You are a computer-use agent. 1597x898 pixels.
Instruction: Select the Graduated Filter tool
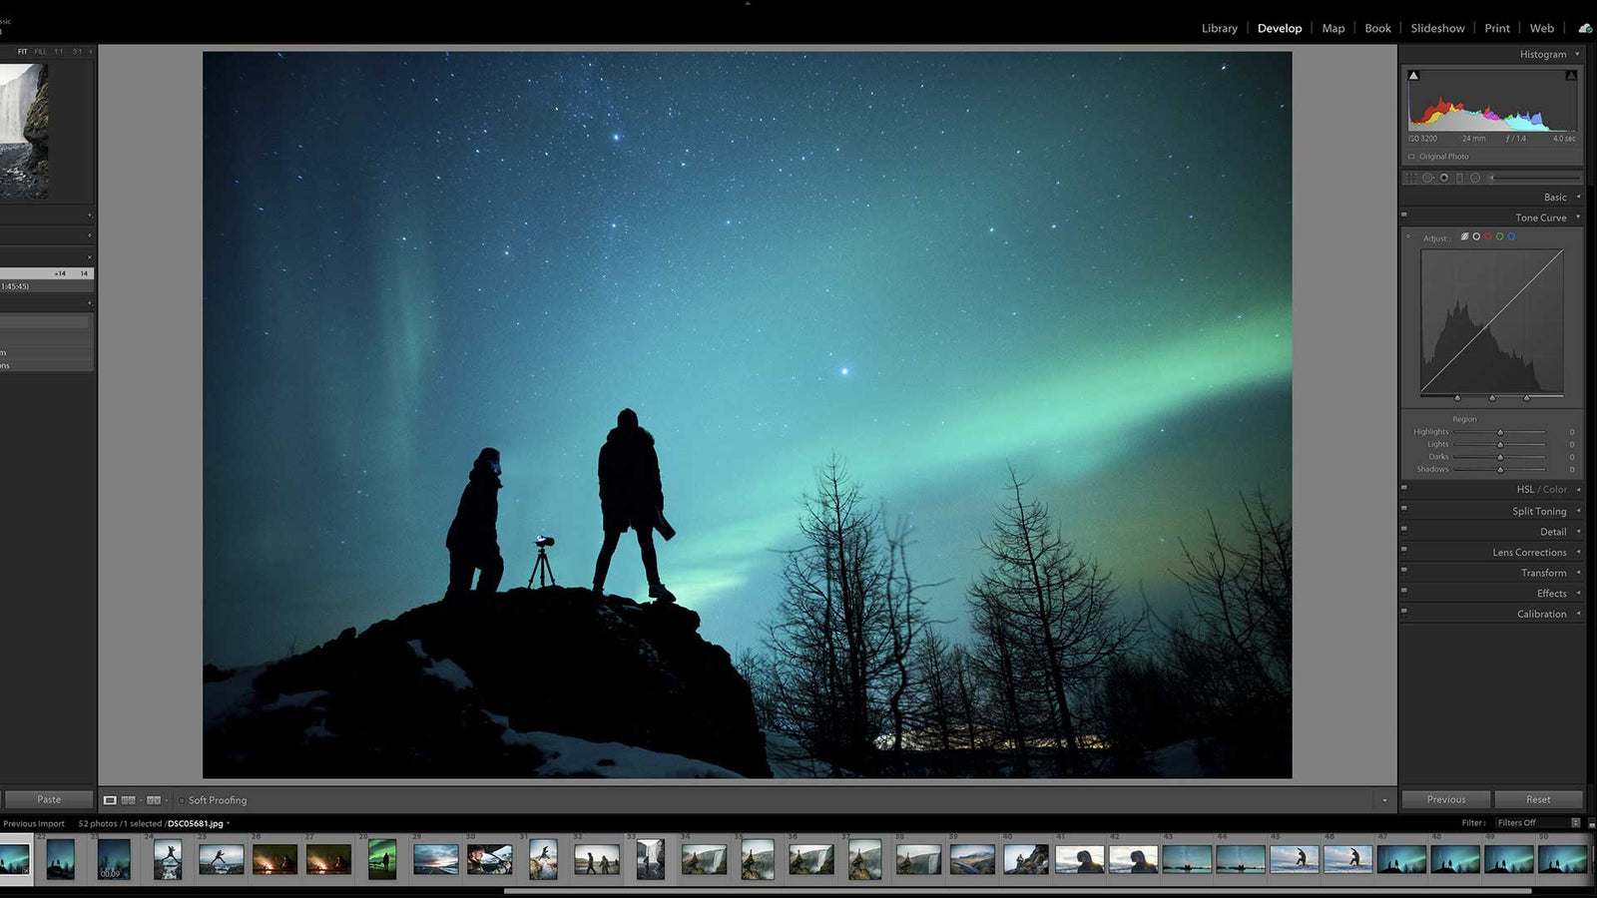(1460, 177)
